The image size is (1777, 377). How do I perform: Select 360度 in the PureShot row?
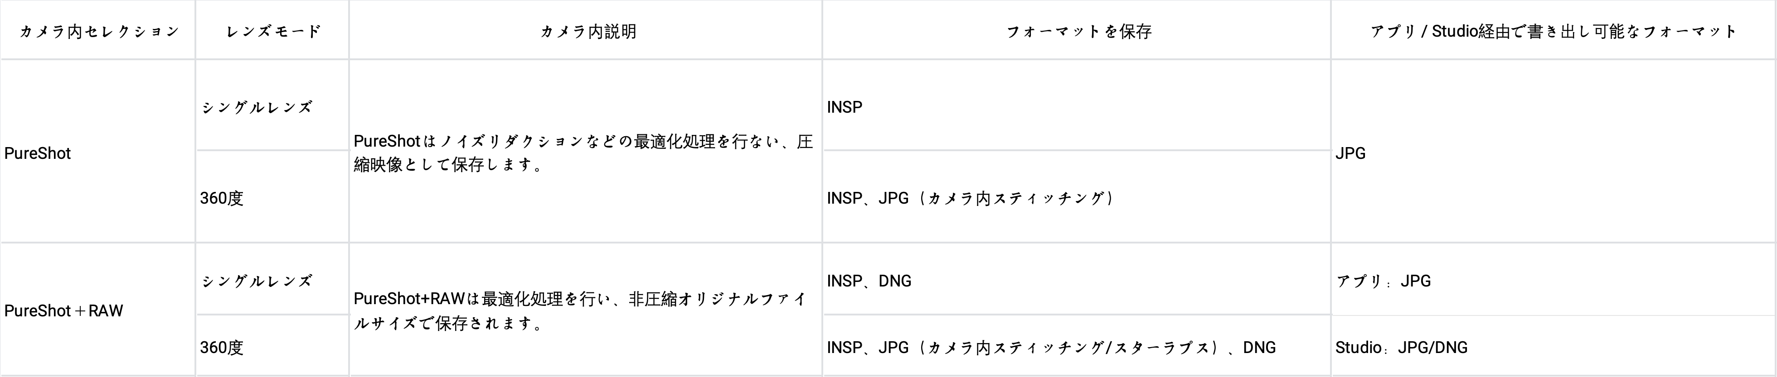click(x=222, y=199)
